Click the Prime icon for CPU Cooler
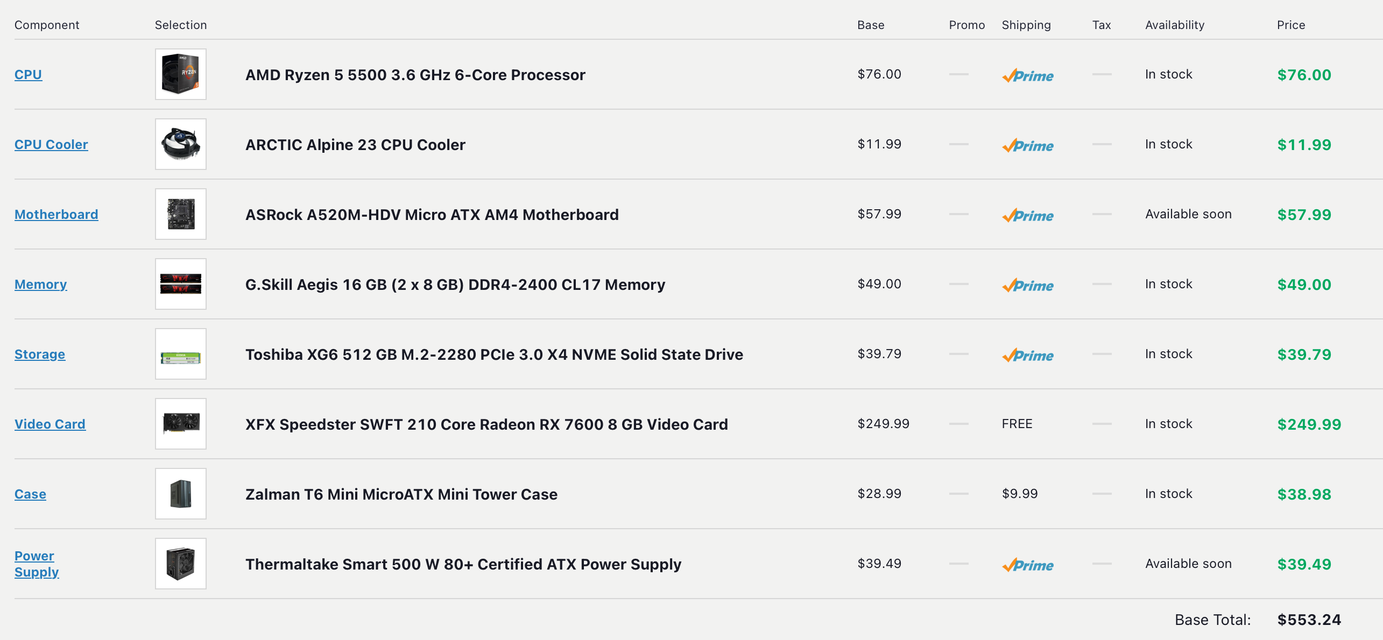The height and width of the screenshot is (640, 1383). click(1027, 146)
